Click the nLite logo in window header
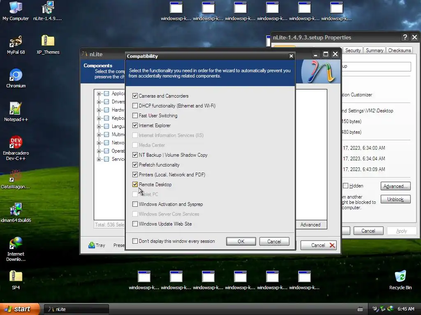The image size is (421, 315). click(322, 71)
